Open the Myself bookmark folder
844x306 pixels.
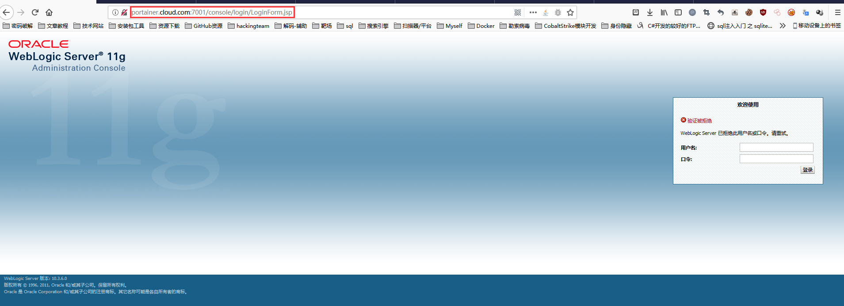450,26
